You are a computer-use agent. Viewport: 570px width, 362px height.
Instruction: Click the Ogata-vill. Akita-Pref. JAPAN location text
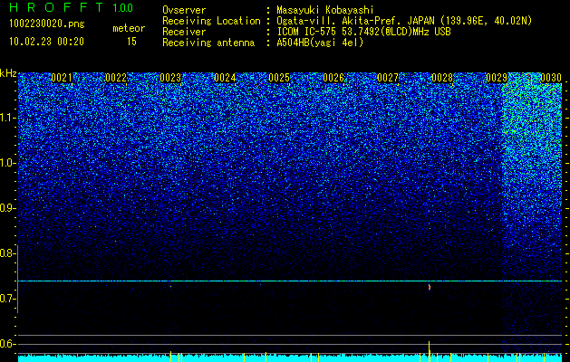(404, 21)
